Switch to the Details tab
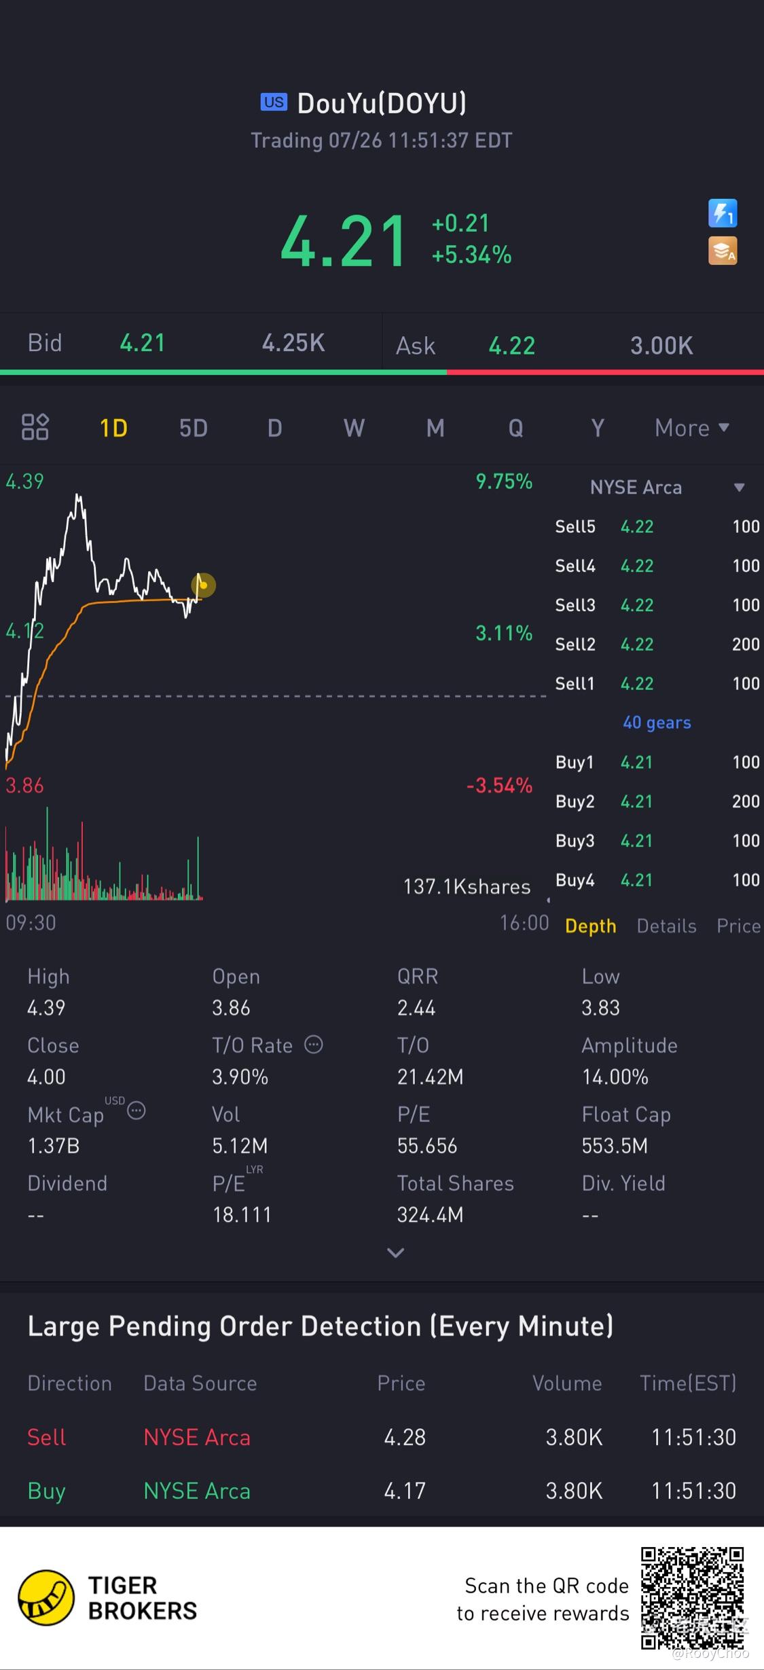 coord(666,926)
